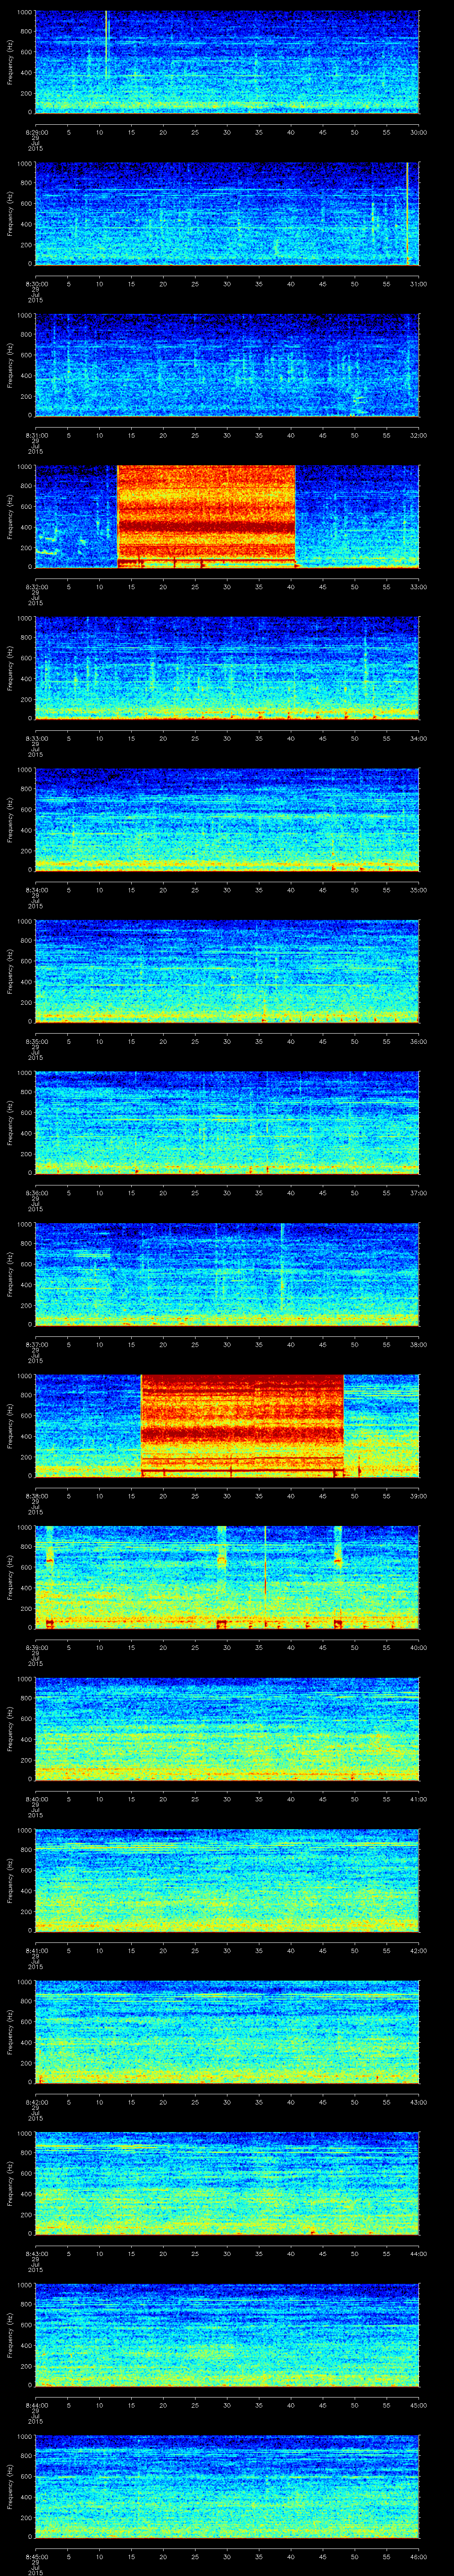
Task: Click the "33:00" end time label
Action: pyautogui.click(x=418, y=587)
